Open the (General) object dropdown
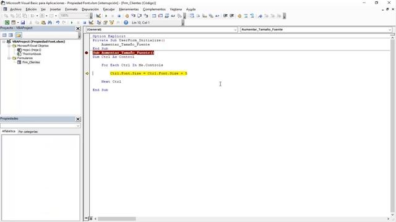Screen dimensions: 396x222 [235, 30]
